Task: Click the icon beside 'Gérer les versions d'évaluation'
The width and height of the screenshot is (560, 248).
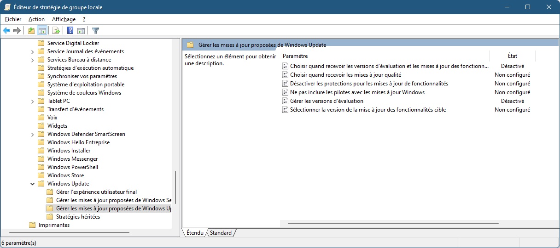Action: (x=285, y=101)
